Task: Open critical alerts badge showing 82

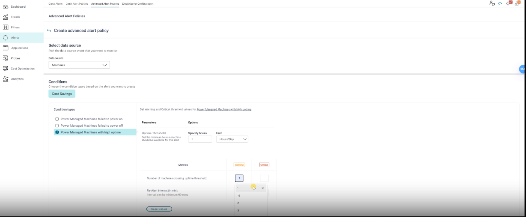Action: [x=509, y=3]
